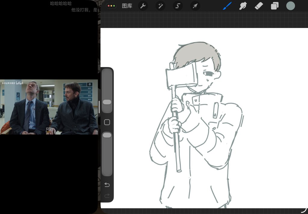The width and height of the screenshot is (308, 214).
Task: Select the Smudge finger tool
Action: (x=243, y=6)
